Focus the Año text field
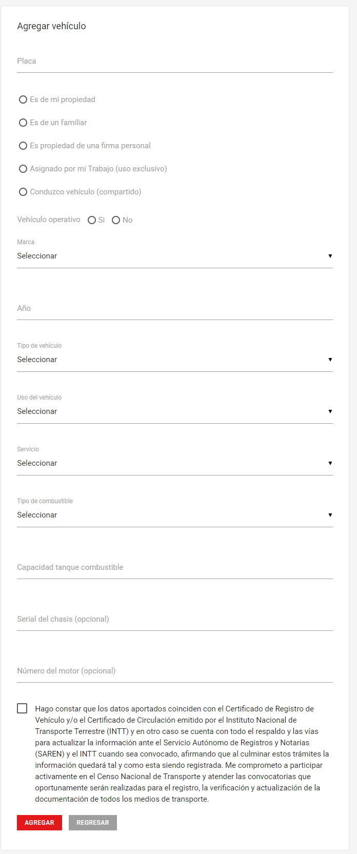 (x=175, y=308)
